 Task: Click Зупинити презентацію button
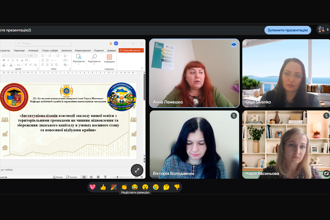[287, 30]
